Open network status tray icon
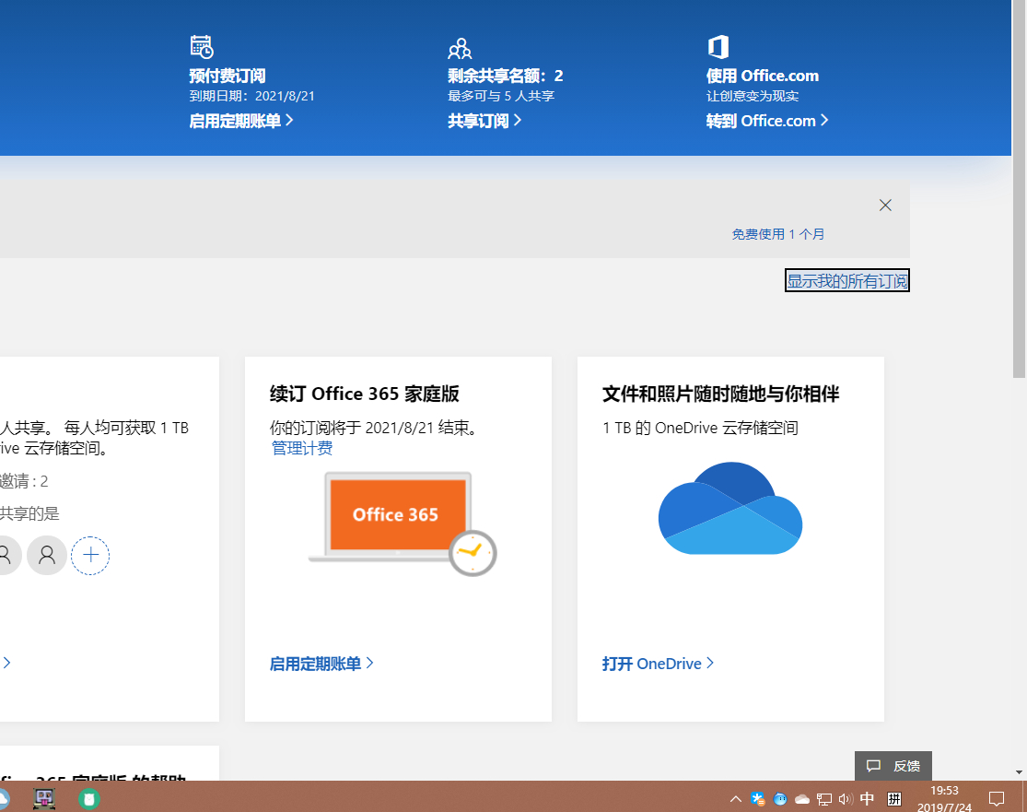The image size is (1027, 812). pos(824,799)
